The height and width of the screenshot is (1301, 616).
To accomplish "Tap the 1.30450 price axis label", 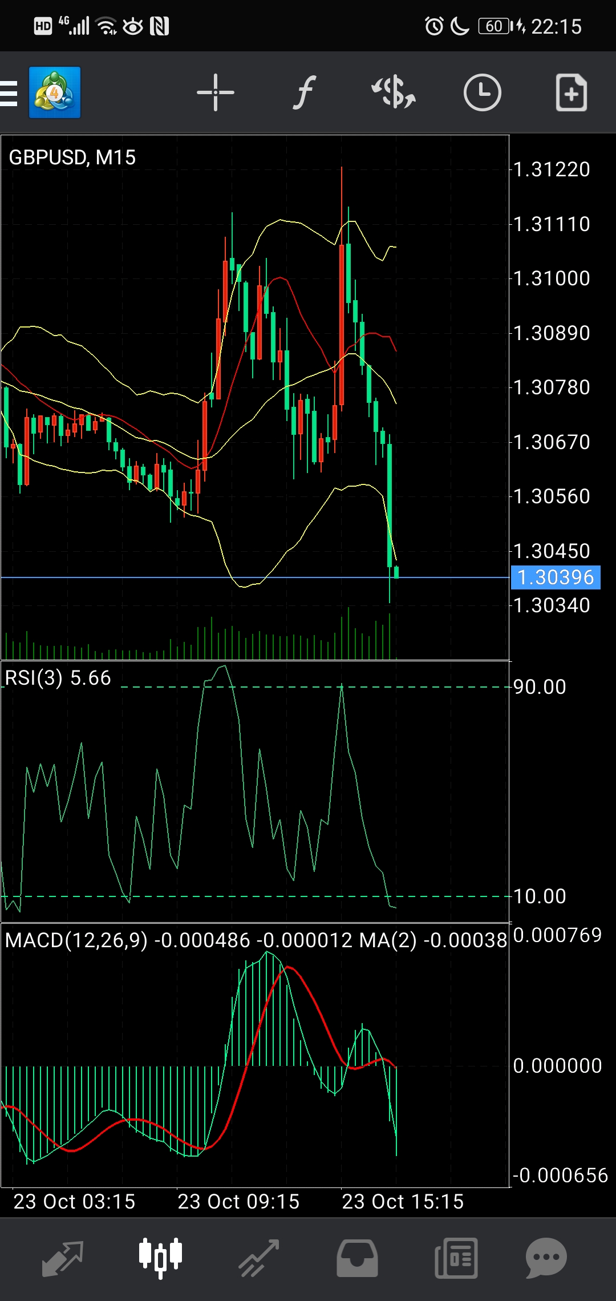I will 552,551.
